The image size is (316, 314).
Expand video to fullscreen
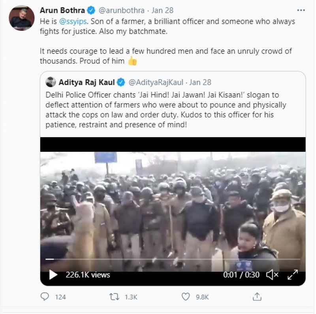coord(293,275)
